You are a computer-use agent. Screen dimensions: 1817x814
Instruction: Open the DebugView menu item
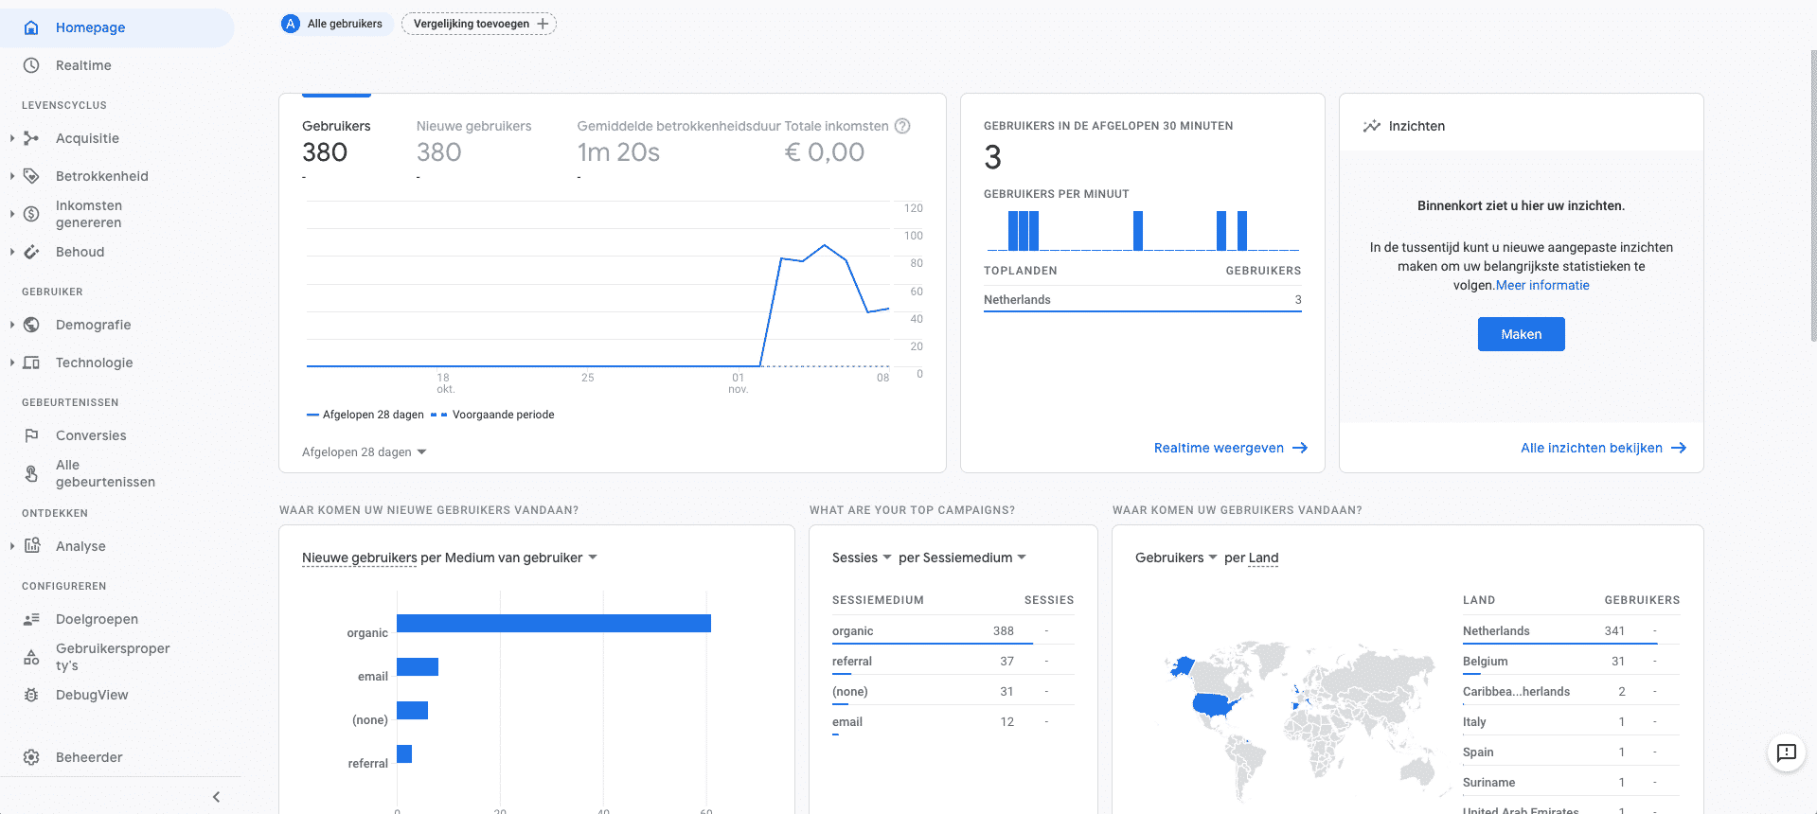(x=117, y=695)
